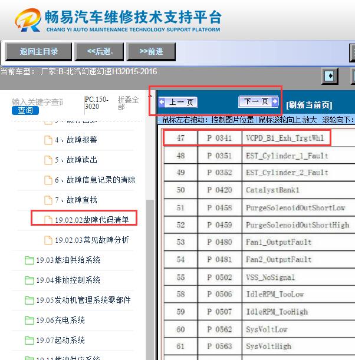Image resolution: width=355 pixels, height=360 pixels.
Task: Click the PurgeSolenoidOutShortLow description
Action: 295,208
